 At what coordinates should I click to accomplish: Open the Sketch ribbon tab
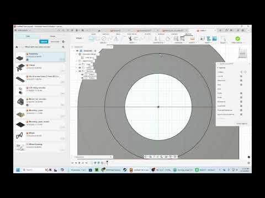[188, 34]
